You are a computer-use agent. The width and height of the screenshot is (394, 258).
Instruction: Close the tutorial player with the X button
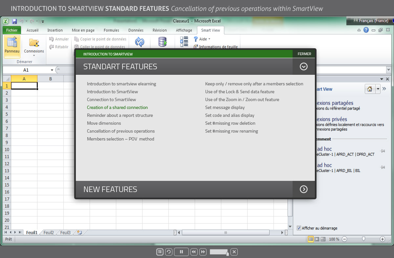(234, 252)
